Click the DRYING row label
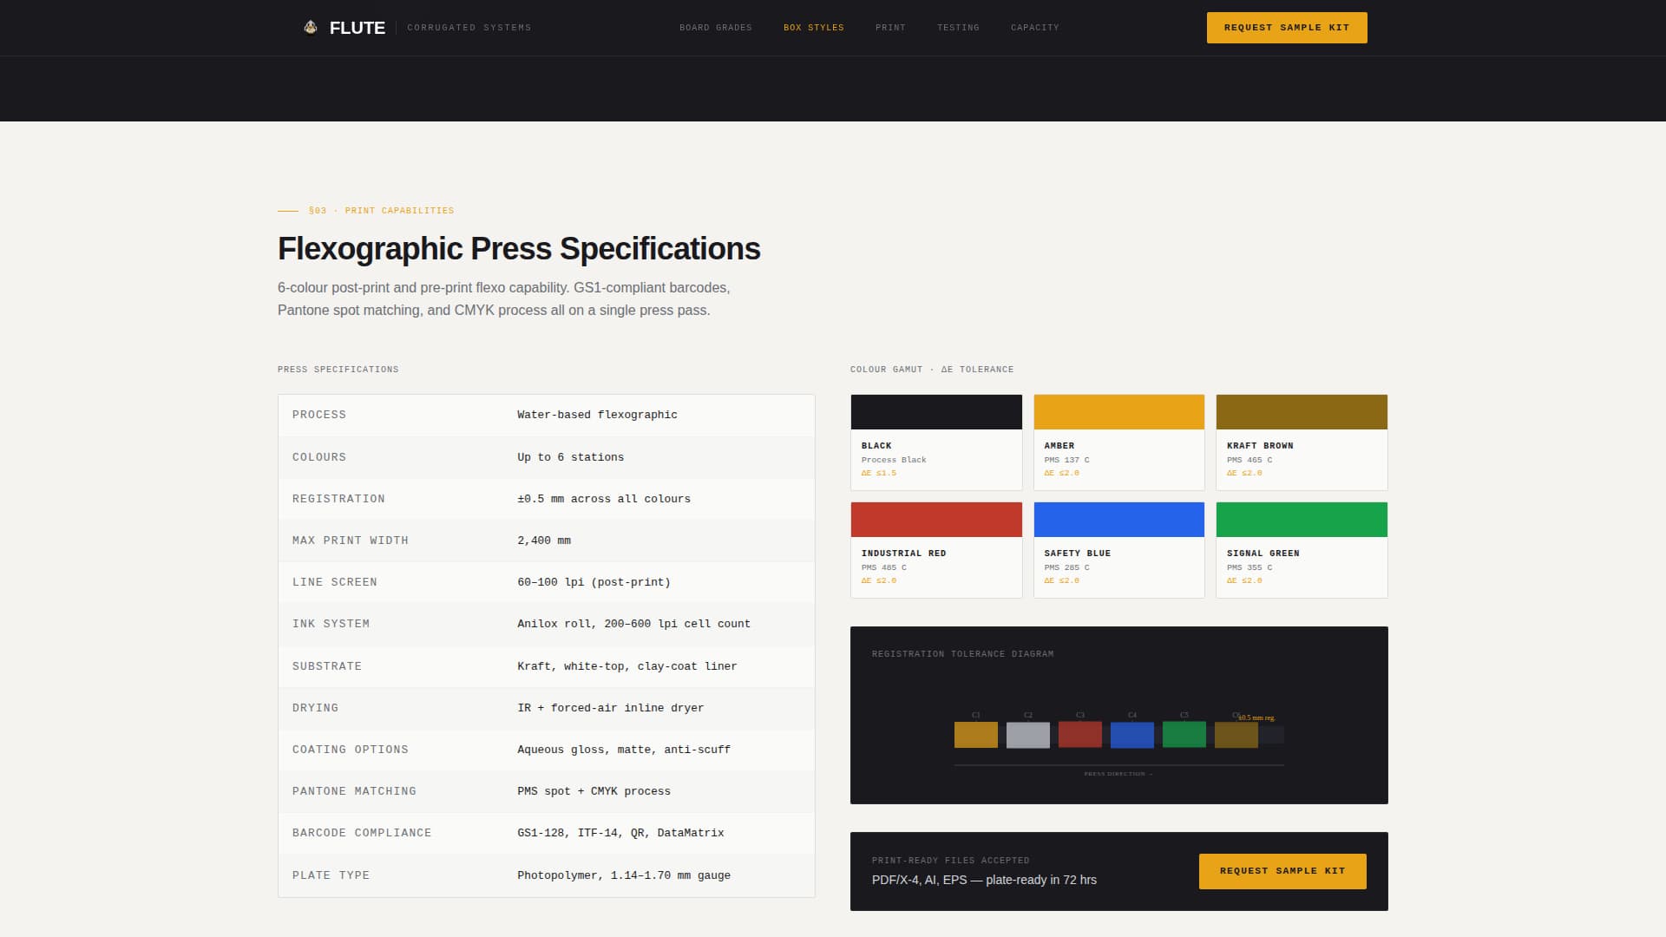 [x=315, y=708]
